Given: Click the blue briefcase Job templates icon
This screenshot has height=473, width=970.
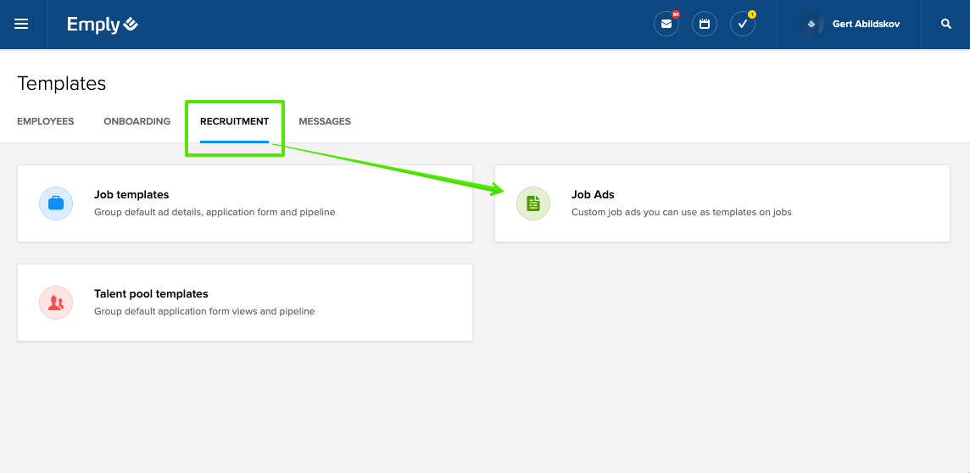Looking at the screenshot, I should pos(56,203).
